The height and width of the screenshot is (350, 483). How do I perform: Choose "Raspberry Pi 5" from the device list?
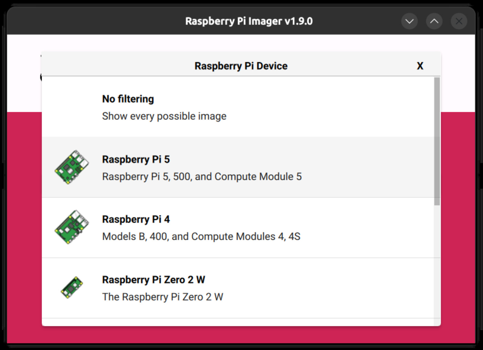coord(136,160)
